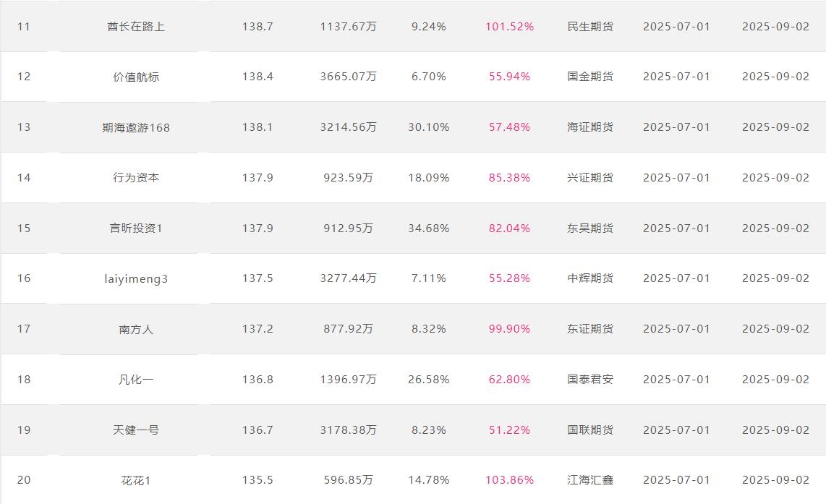Select the row ranked 16
The height and width of the screenshot is (504, 826).
click(413, 278)
